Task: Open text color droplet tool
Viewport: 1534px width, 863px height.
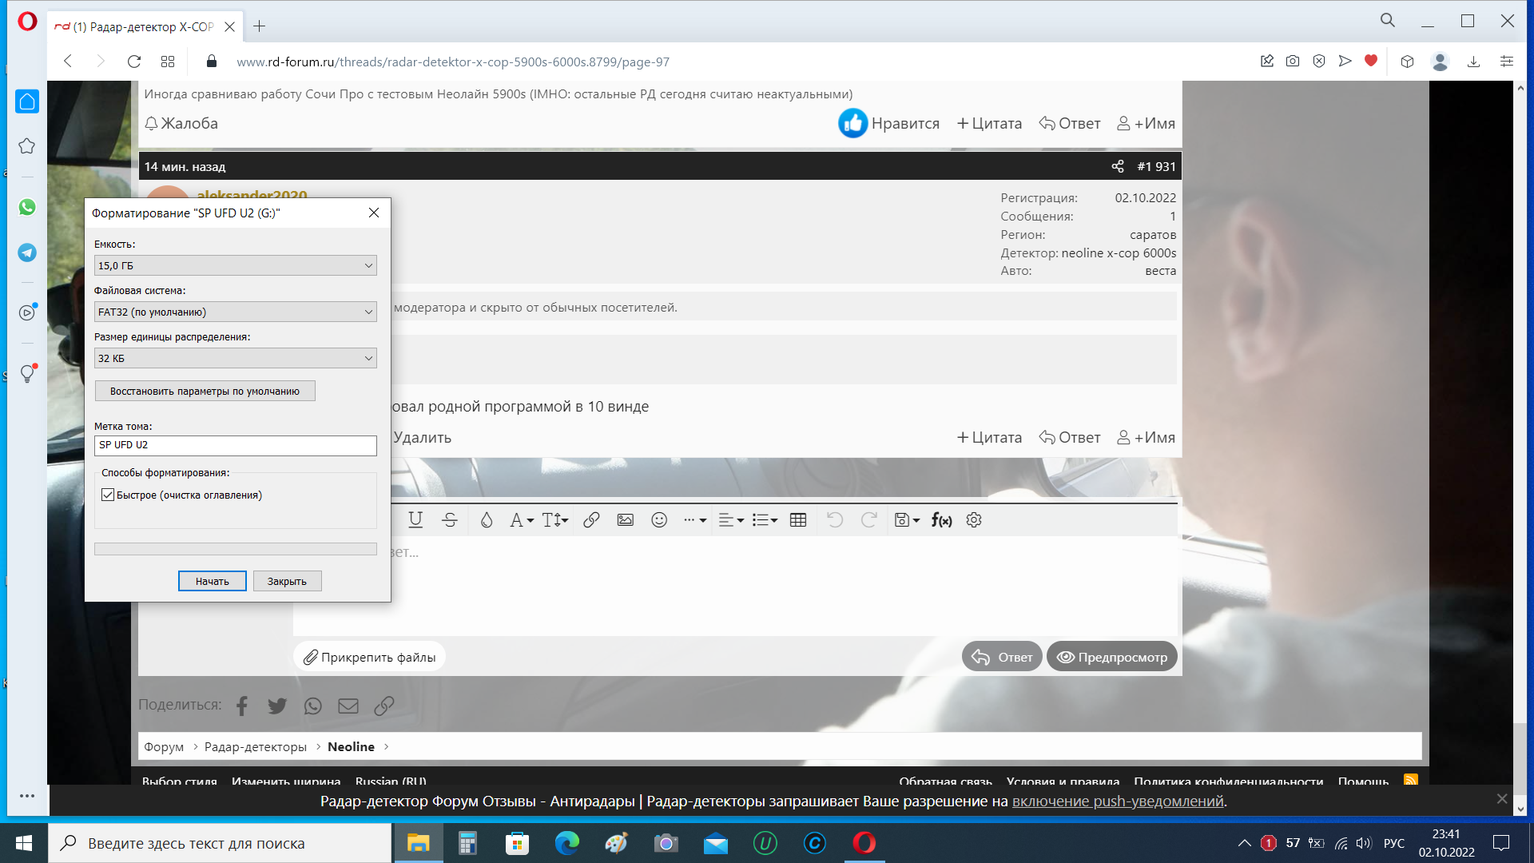Action: (486, 520)
